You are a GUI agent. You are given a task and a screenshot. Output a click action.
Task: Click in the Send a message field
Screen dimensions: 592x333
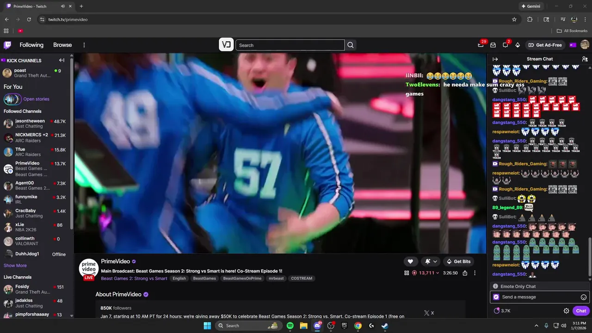(x=540, y=297)
